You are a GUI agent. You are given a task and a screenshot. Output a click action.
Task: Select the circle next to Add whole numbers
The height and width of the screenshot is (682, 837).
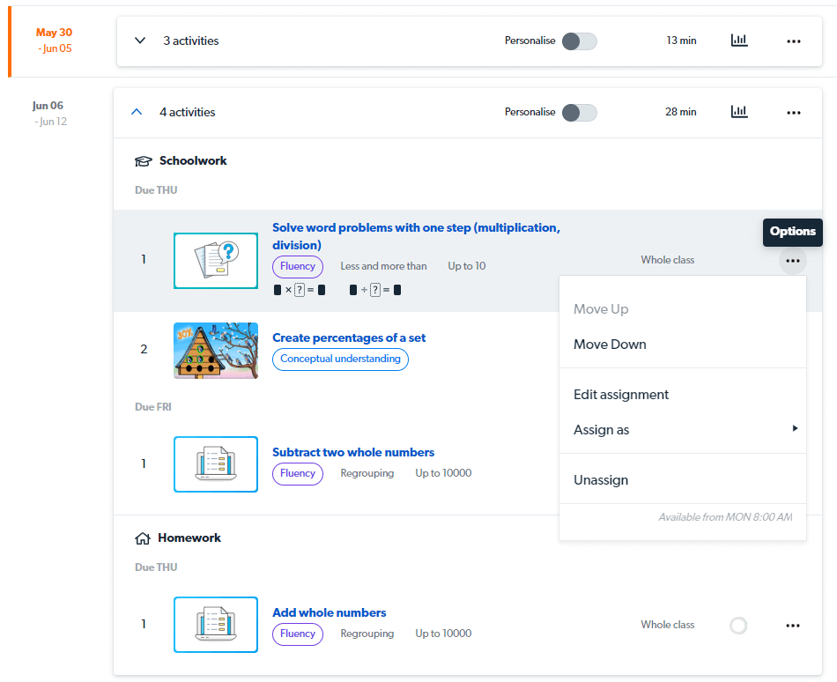coord(738,626)
